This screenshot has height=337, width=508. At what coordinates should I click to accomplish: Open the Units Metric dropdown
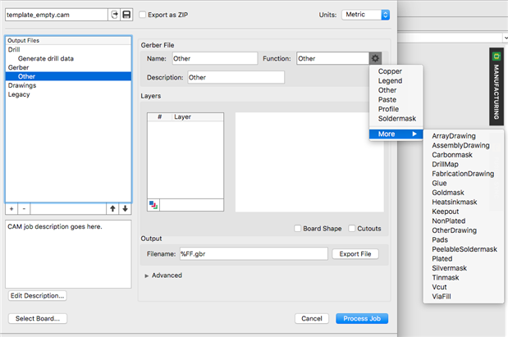(365, 15)
